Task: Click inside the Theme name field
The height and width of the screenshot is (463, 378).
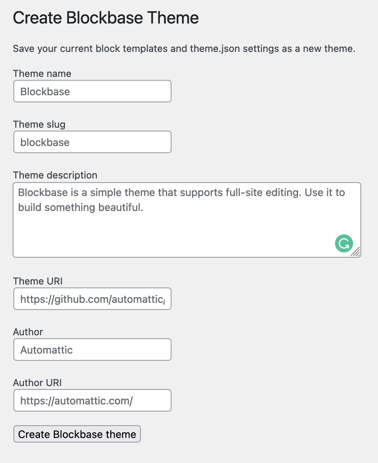Action: (92, 91)
